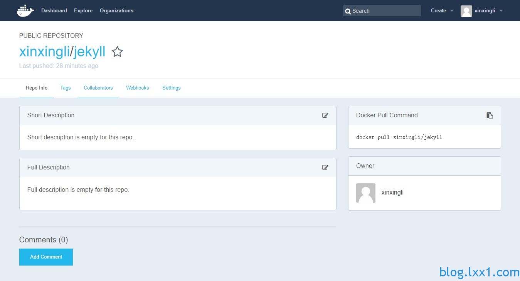This screenshot has height=281, width=520.
Task: Edit the Full Description
Action: (325, 168)
